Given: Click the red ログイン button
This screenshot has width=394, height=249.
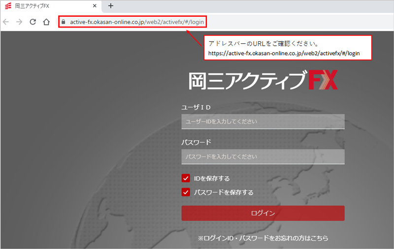Looking at the screenshot, I should point(263,213).
